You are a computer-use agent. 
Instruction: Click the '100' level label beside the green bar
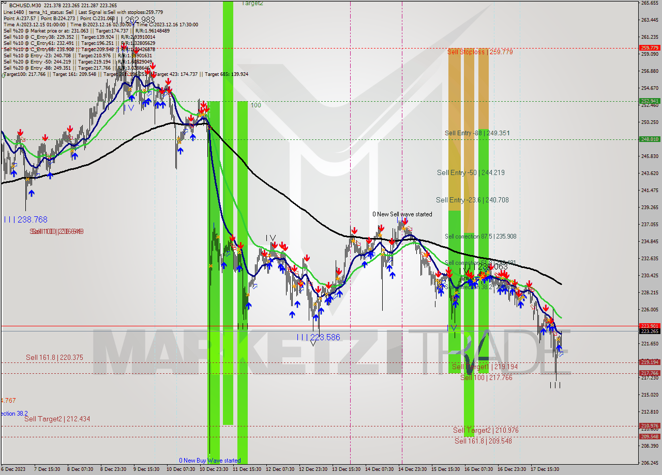[256, 105]
